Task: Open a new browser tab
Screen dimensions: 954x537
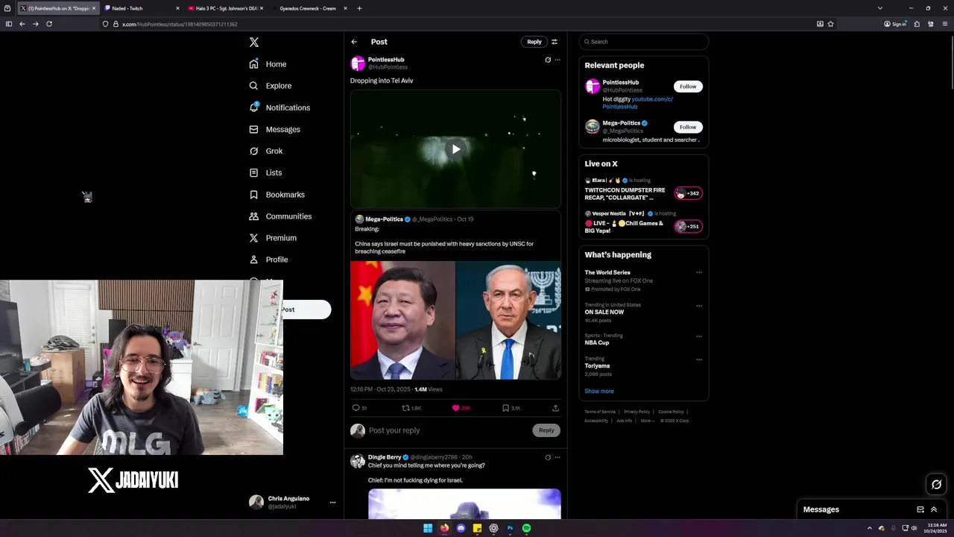Action: 359,8
